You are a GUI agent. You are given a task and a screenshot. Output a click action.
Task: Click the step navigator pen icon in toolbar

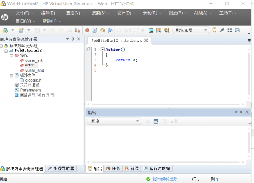click(222, 30)
